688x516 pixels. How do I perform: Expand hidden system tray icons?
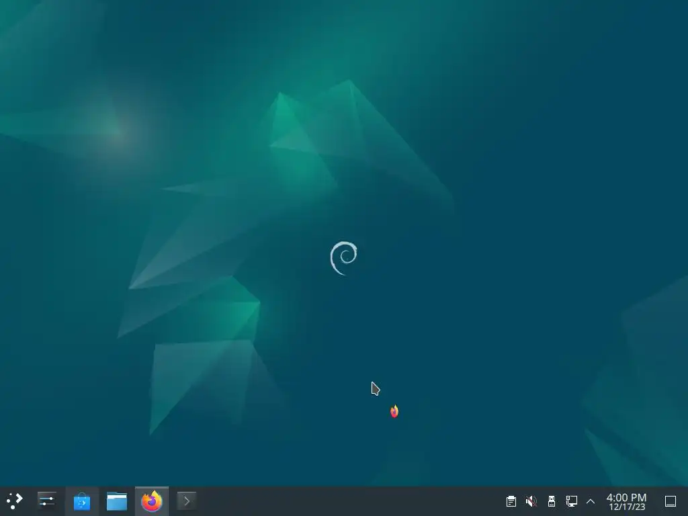[x=591, y=501]
